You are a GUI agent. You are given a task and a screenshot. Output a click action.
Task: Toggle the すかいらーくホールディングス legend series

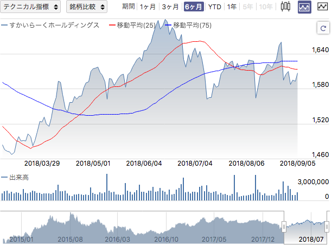click(x=50, y=25)
